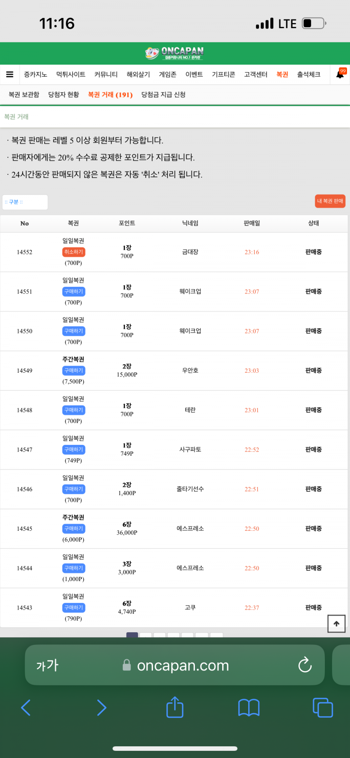Select the 복권 보관함 tab
The height and width of the screenshot is (758, 350).
click(x=24, y=95)
